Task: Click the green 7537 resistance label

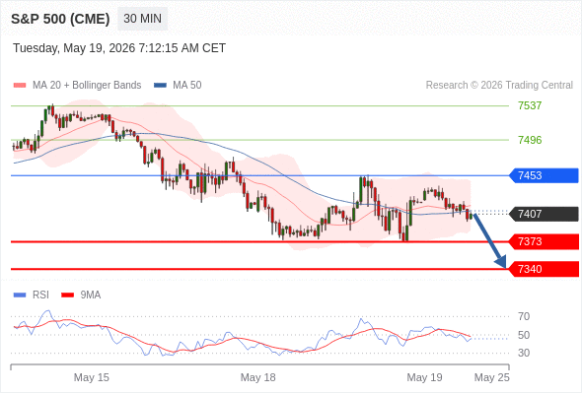Action: click(x=530, y=105)
